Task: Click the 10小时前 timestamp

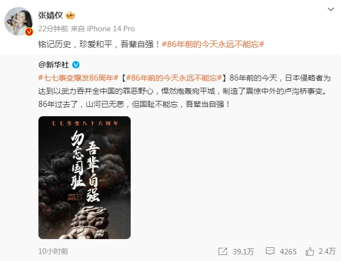Action: tap(53, 251)
